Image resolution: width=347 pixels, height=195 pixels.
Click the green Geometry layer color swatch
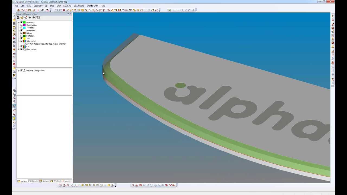click(24, 22)
